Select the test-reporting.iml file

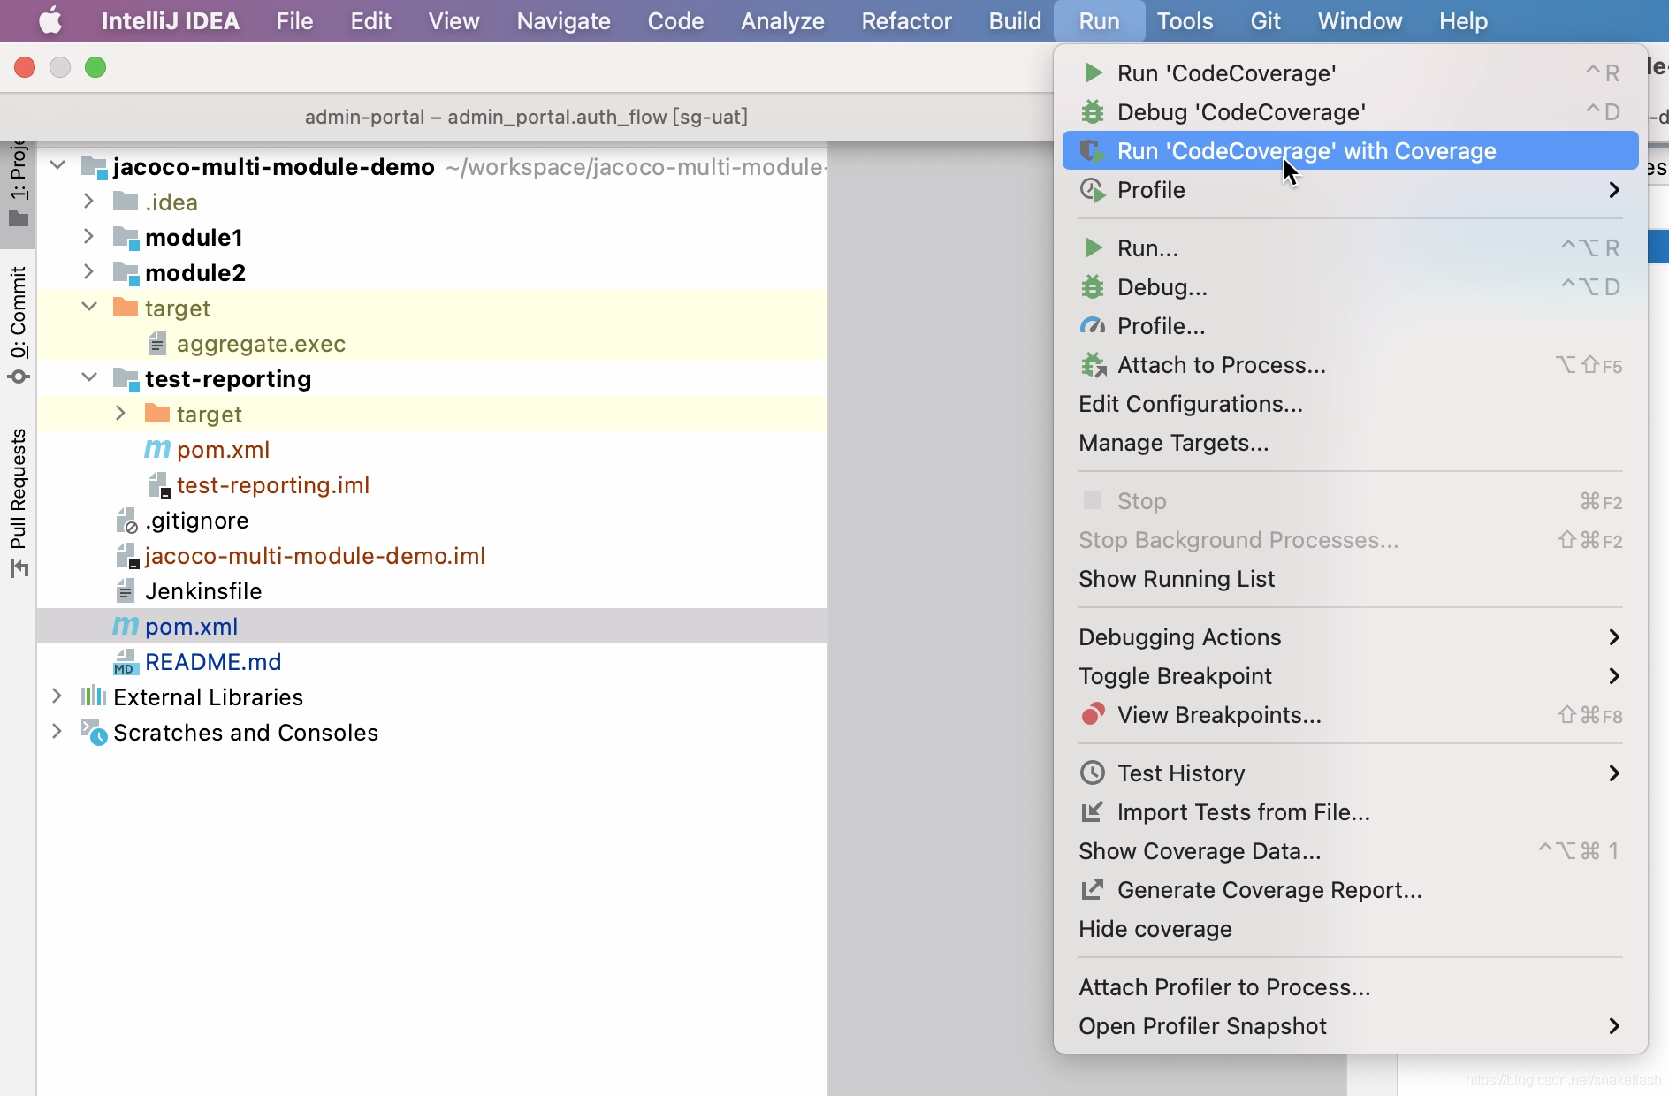[x=273, y=485]
